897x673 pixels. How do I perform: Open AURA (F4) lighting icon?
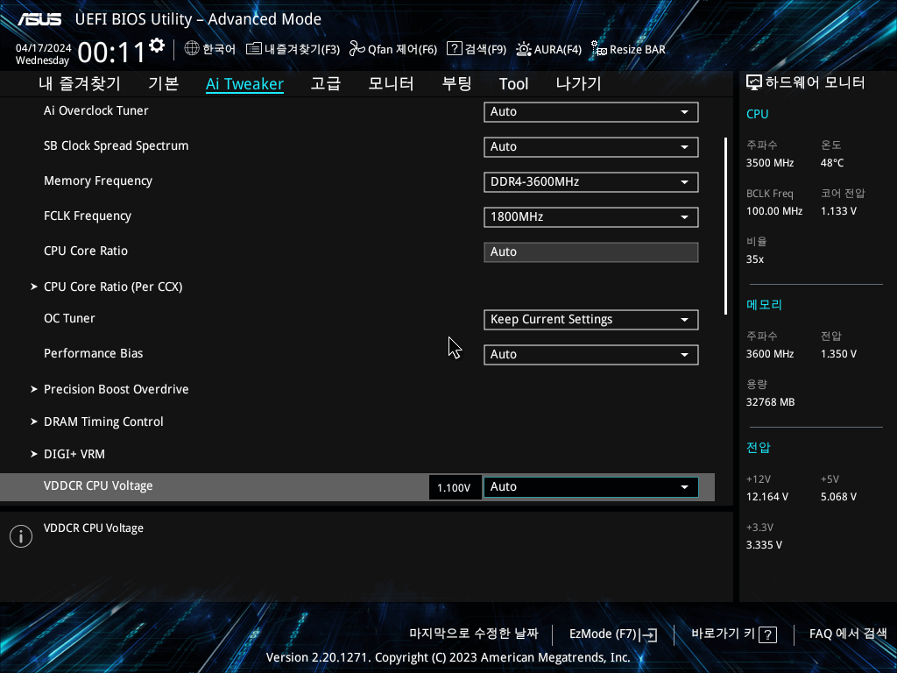(x=524, y=49)
